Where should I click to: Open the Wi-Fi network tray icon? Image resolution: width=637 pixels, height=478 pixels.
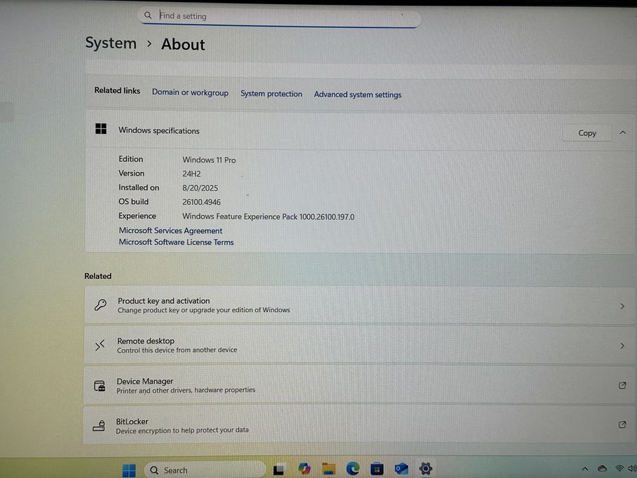click(x=619, y=469)
